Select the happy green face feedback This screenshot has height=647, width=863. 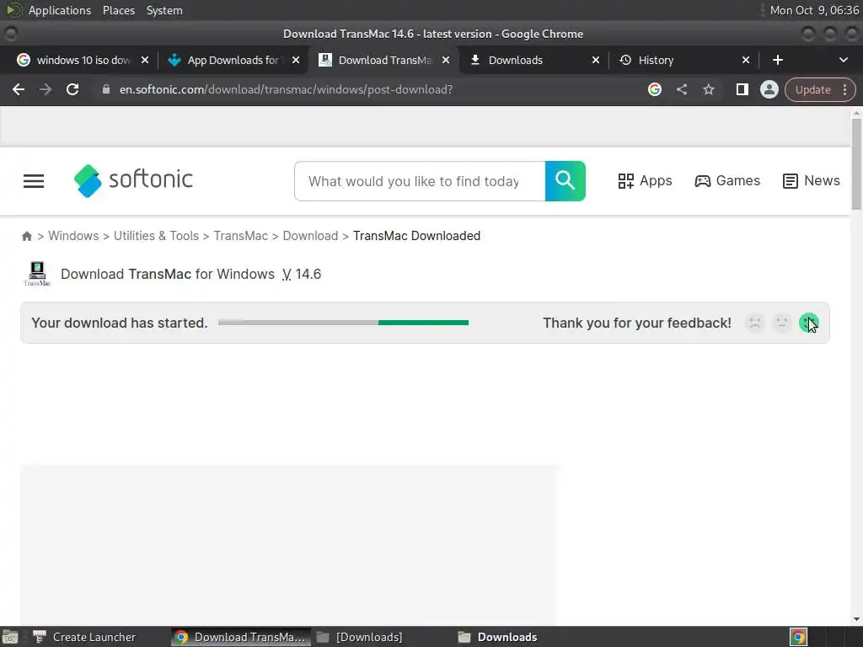pos(808,323)
